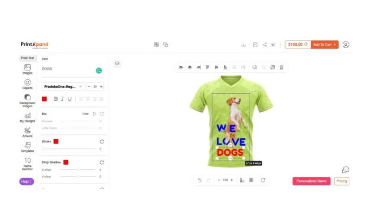Align text center
Image resolution: width=371 pixels, height=222 pixels.
[88, 99]
